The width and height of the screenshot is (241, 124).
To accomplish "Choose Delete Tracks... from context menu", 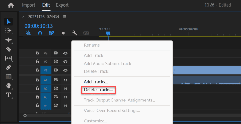I will click(98, 90).
